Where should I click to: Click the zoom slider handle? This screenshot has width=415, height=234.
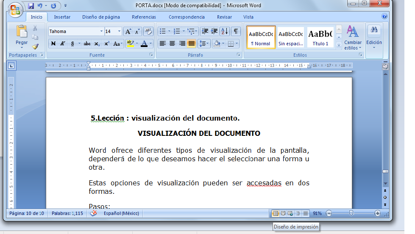tap(351, 214)
